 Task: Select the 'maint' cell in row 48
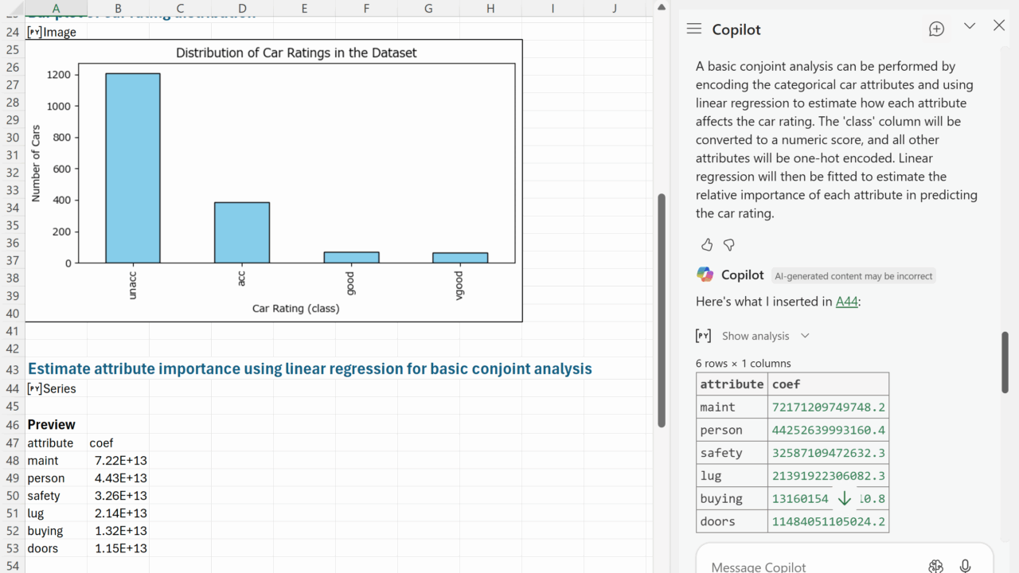click(56, 461)
